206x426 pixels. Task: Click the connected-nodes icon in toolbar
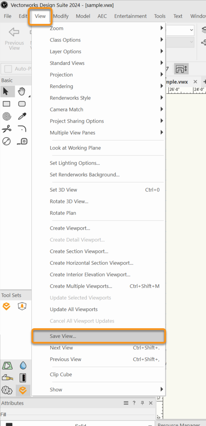[204, 42]
